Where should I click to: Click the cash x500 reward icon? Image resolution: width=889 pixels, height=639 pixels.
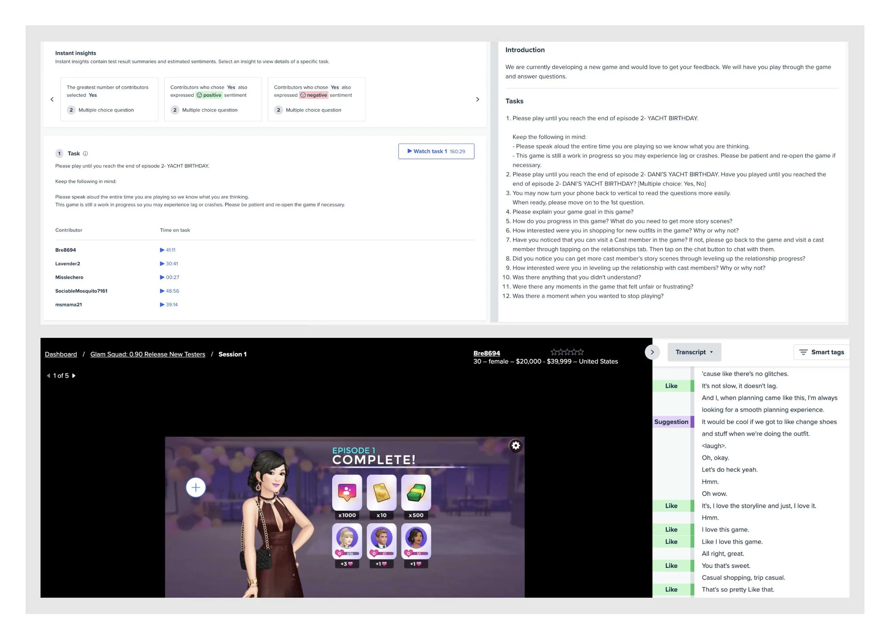tap(416, 493)
